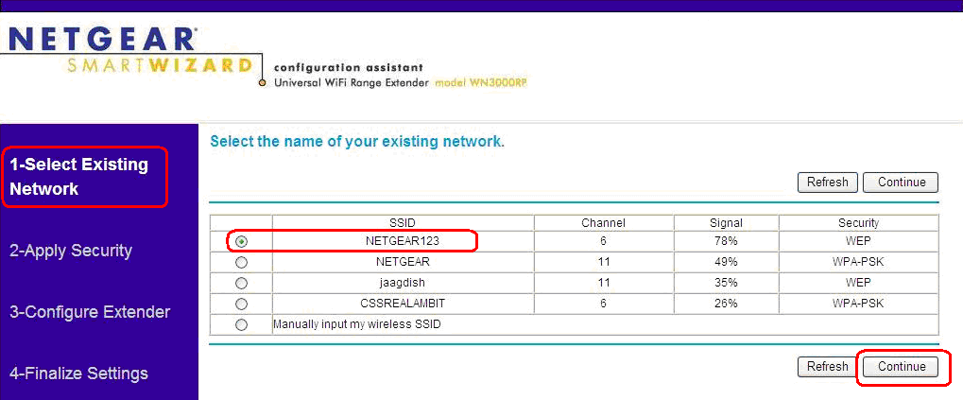
Task: Click the channel 11 cell for jaagdish
Action: (604, 284)
